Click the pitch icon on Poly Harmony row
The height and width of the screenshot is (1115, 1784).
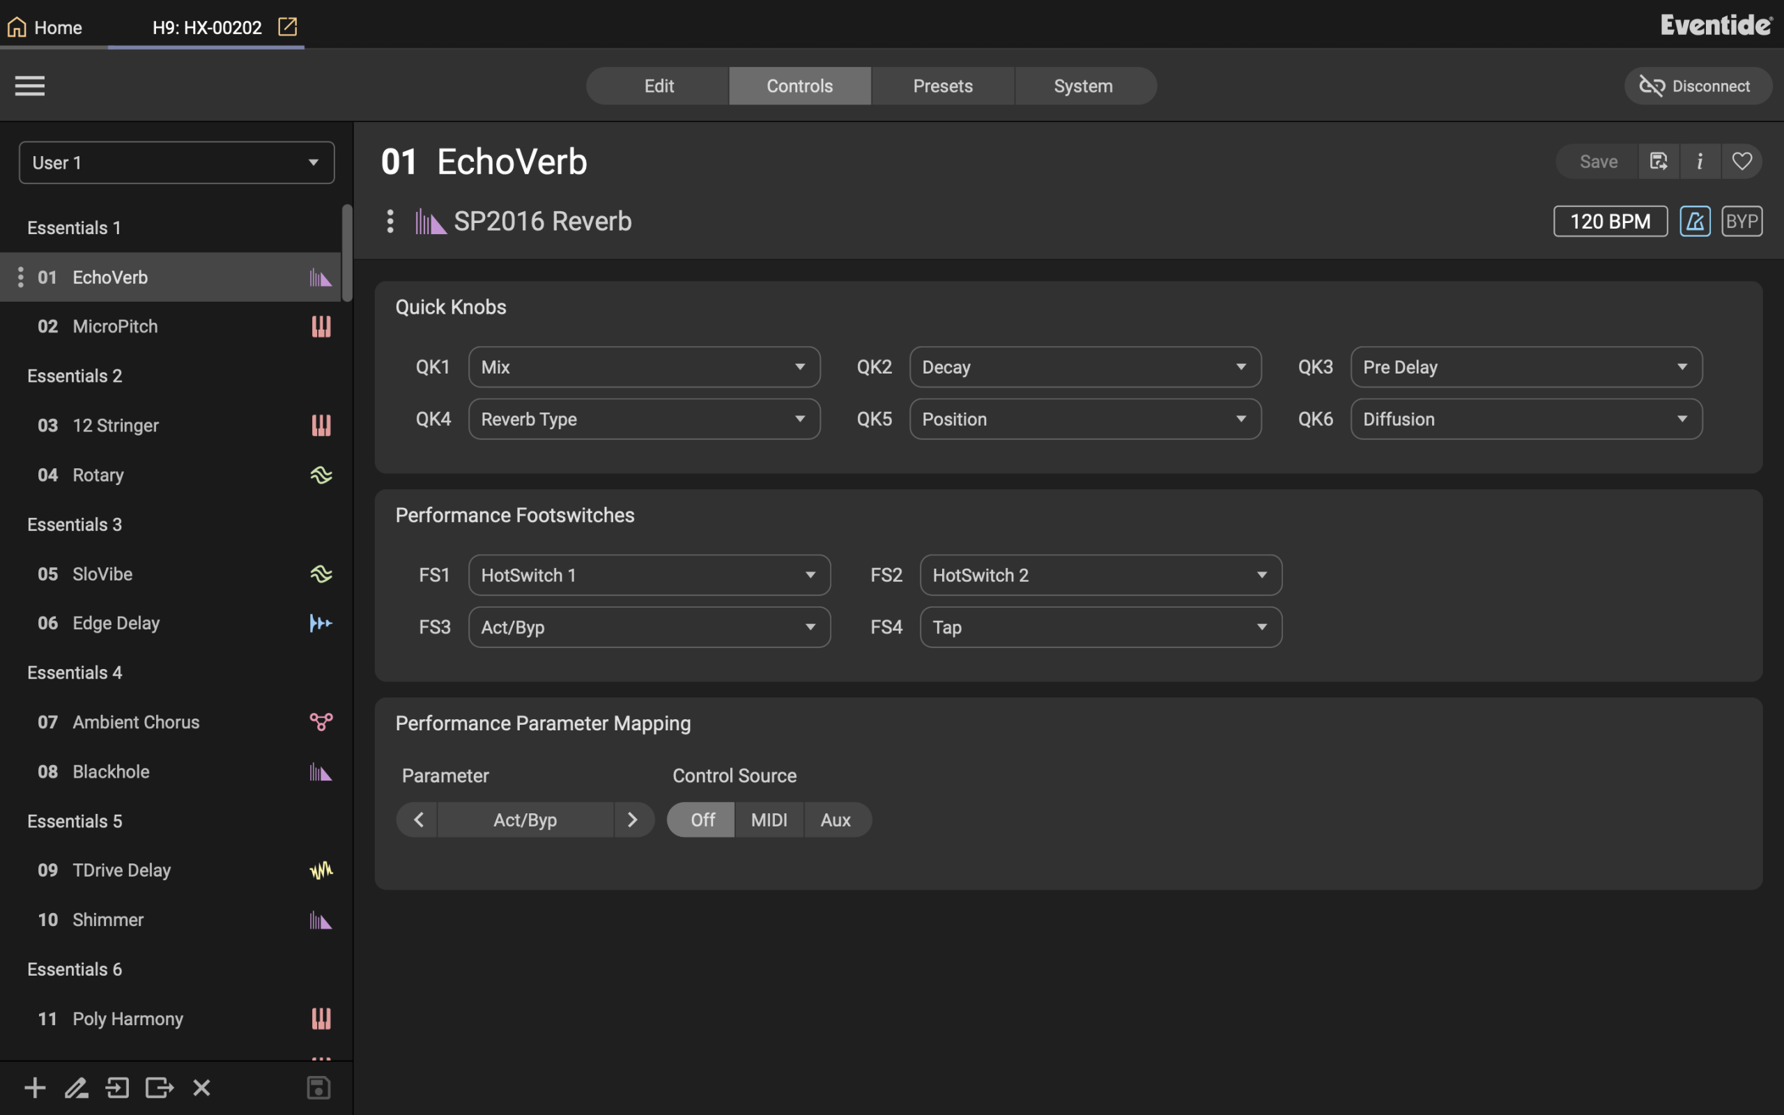(321, 1018)
